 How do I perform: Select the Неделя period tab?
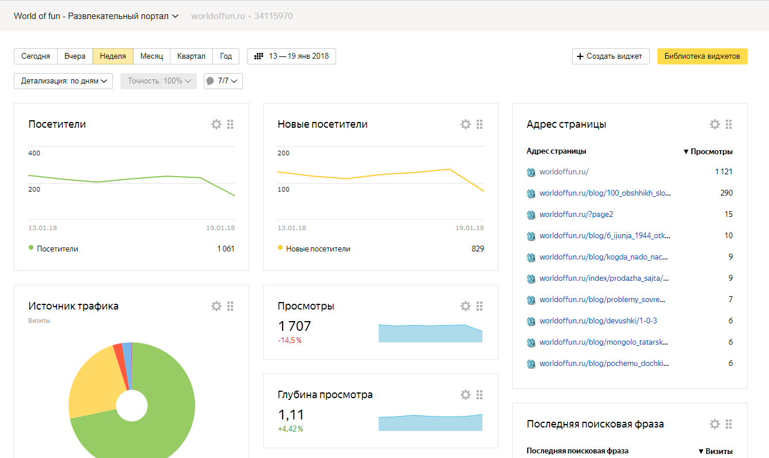(113, 56)
